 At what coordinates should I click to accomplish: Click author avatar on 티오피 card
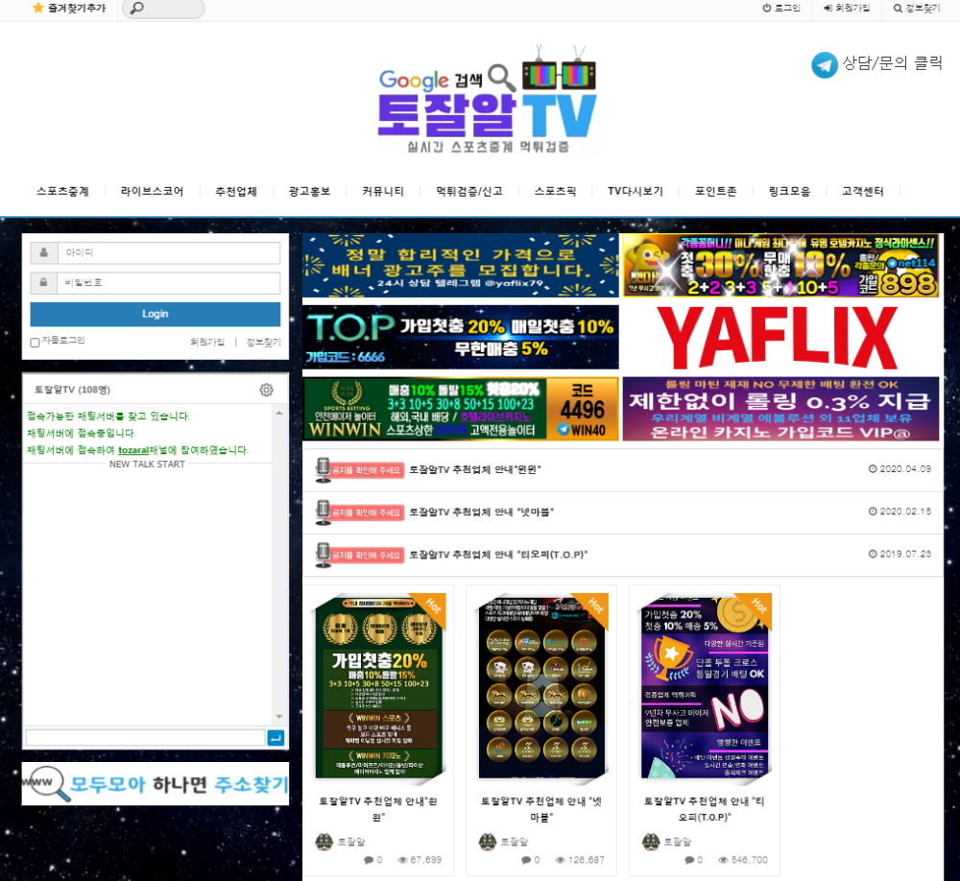point(651,842)
